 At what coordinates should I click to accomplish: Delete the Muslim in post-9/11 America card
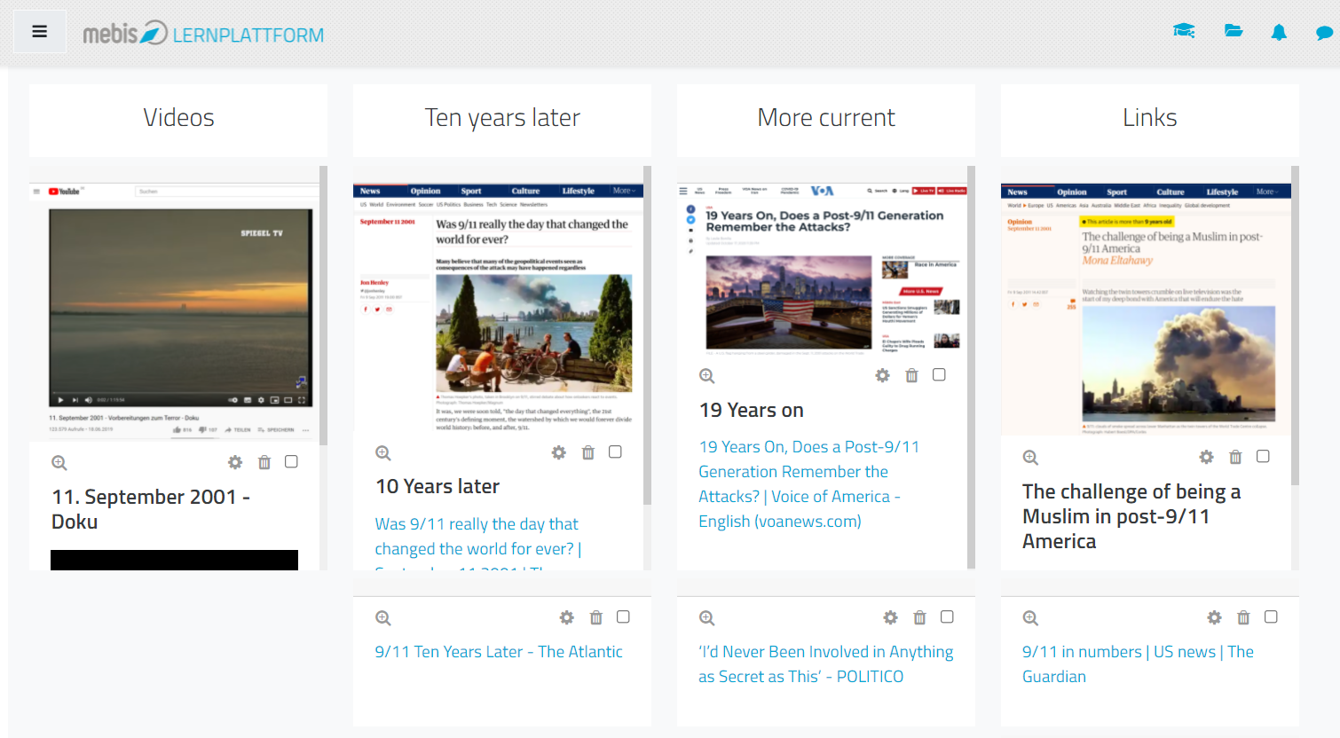(1235, 457)
